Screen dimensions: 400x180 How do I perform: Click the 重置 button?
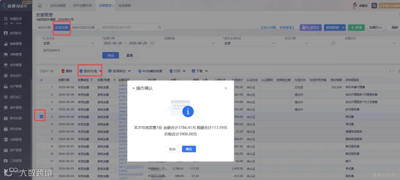[130, 55]
